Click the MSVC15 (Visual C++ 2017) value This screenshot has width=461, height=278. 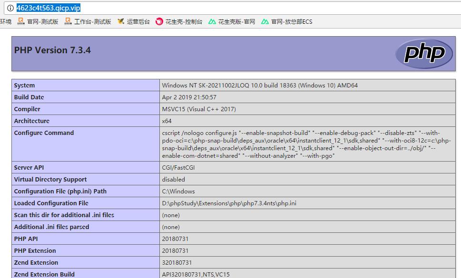coord(199,109)
